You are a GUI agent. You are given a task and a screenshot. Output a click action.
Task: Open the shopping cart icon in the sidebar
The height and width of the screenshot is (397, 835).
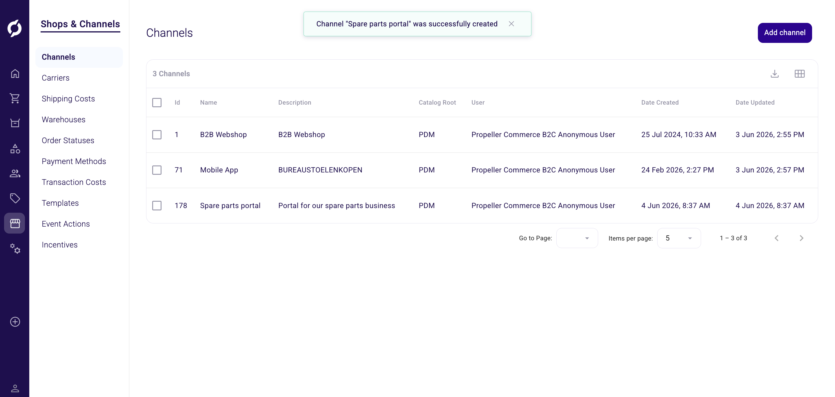15,98
